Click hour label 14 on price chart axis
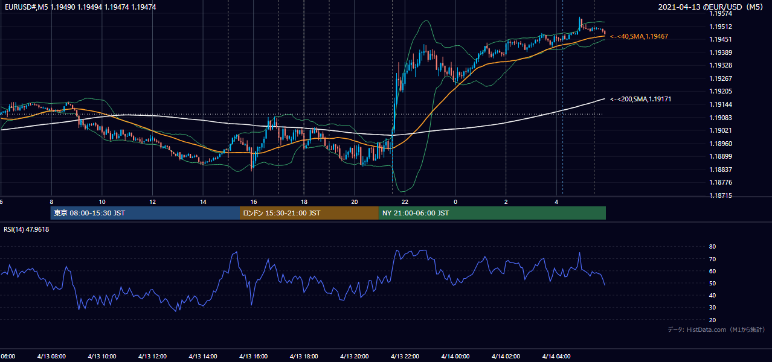772x362 pixels. pos(203,202)
